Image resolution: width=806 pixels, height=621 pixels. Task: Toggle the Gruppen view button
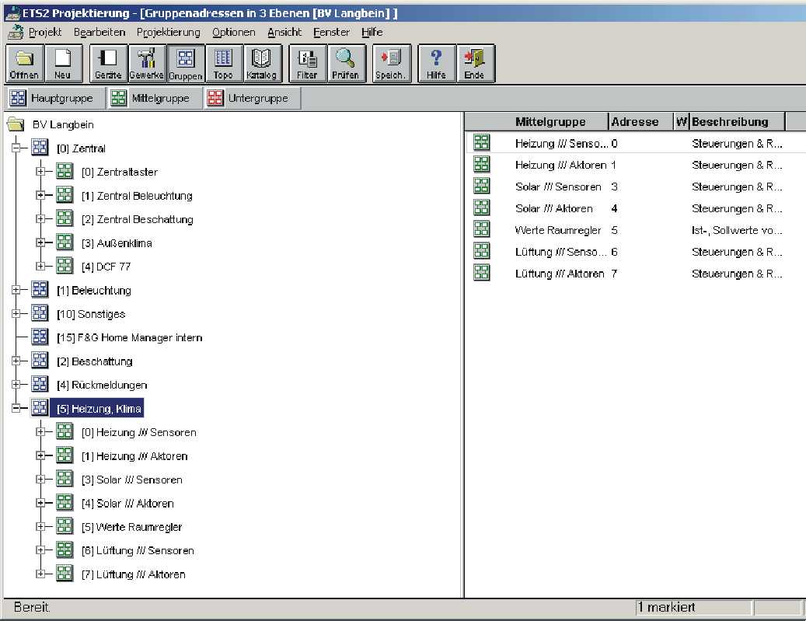coord(185,63)
